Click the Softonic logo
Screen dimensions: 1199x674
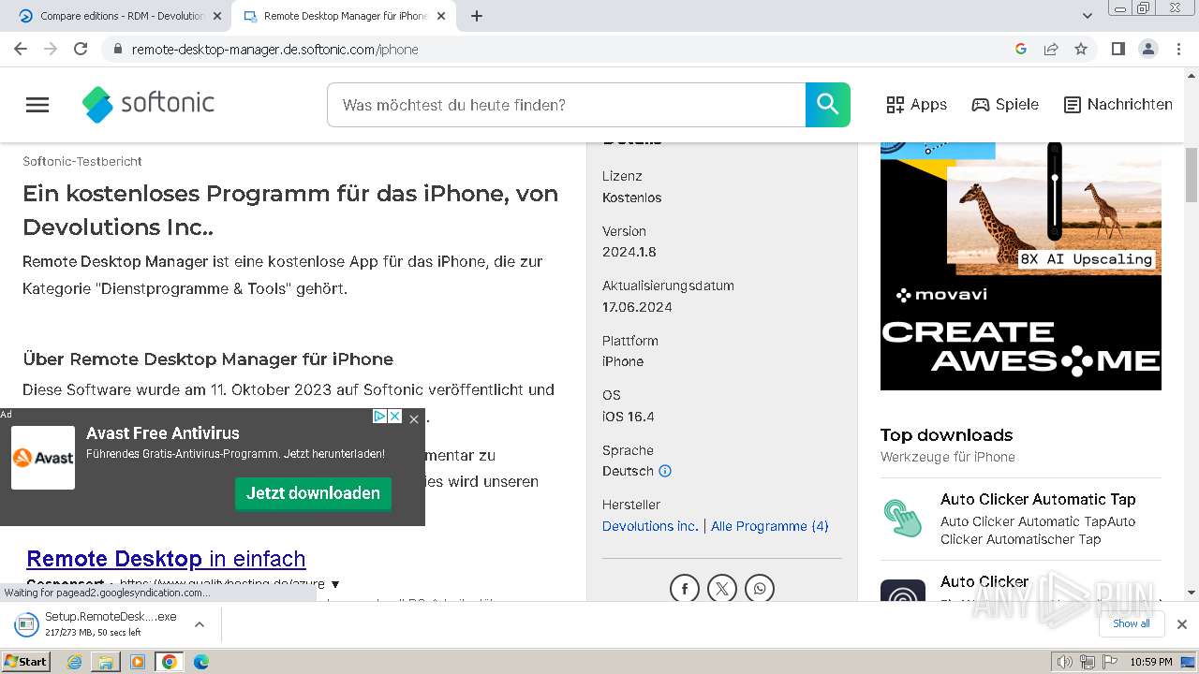tap(149, 104)
